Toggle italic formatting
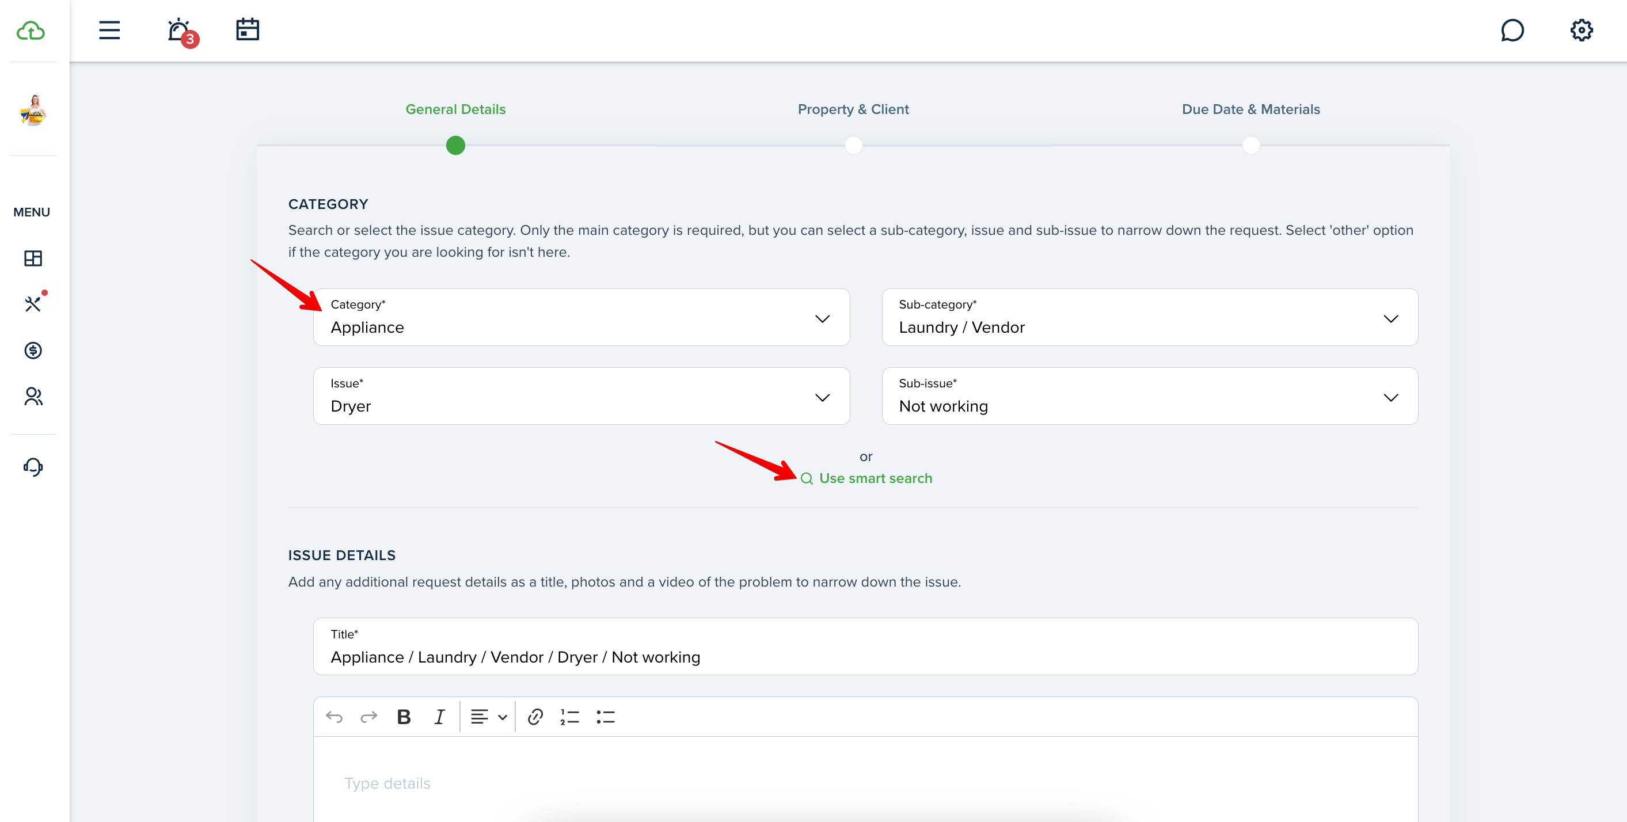The height and width of the screenshot is (822, 1627). pyautogui.click(x=440, y=717)
